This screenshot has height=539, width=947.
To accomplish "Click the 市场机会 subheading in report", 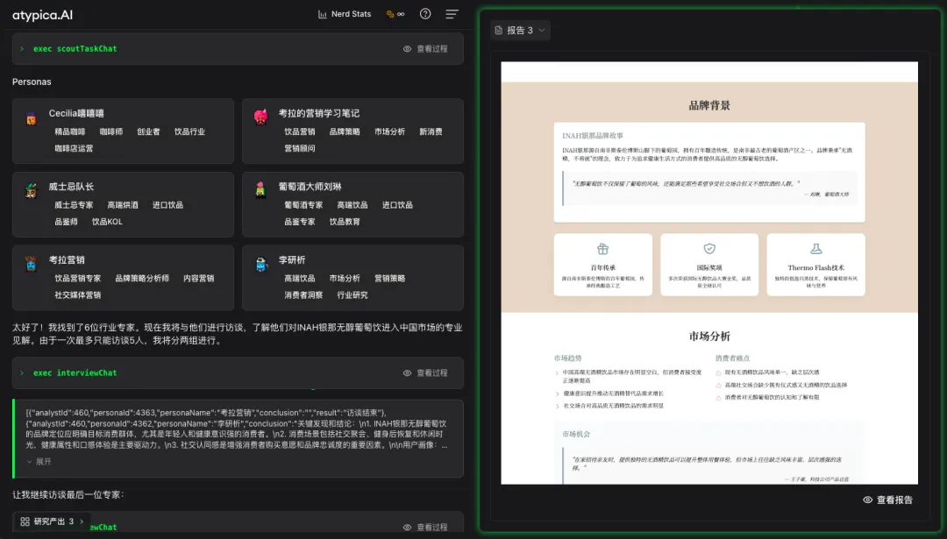I will coord(575,434).
